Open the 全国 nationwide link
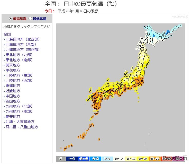This screenshot has width=191, height=164. [x=7, y=34]
